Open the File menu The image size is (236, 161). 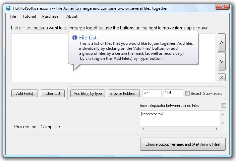pyautogui.click(x=13, y=16)
